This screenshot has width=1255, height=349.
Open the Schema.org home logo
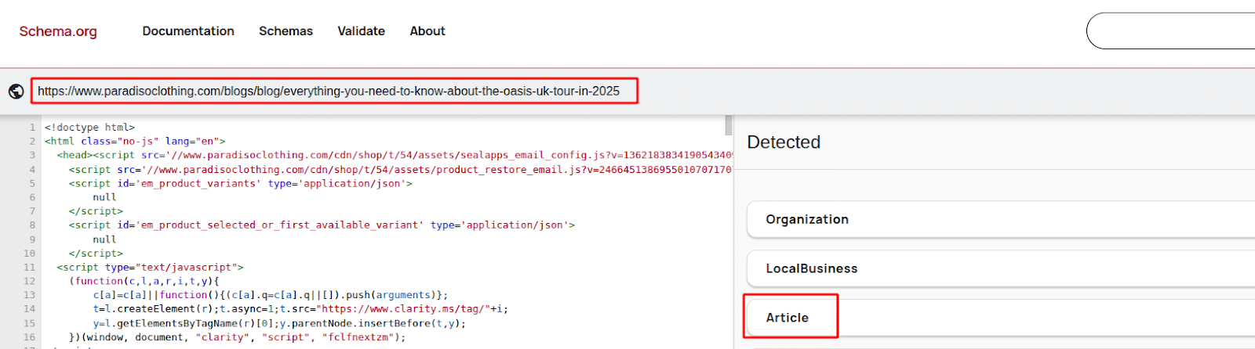(58, 31)
